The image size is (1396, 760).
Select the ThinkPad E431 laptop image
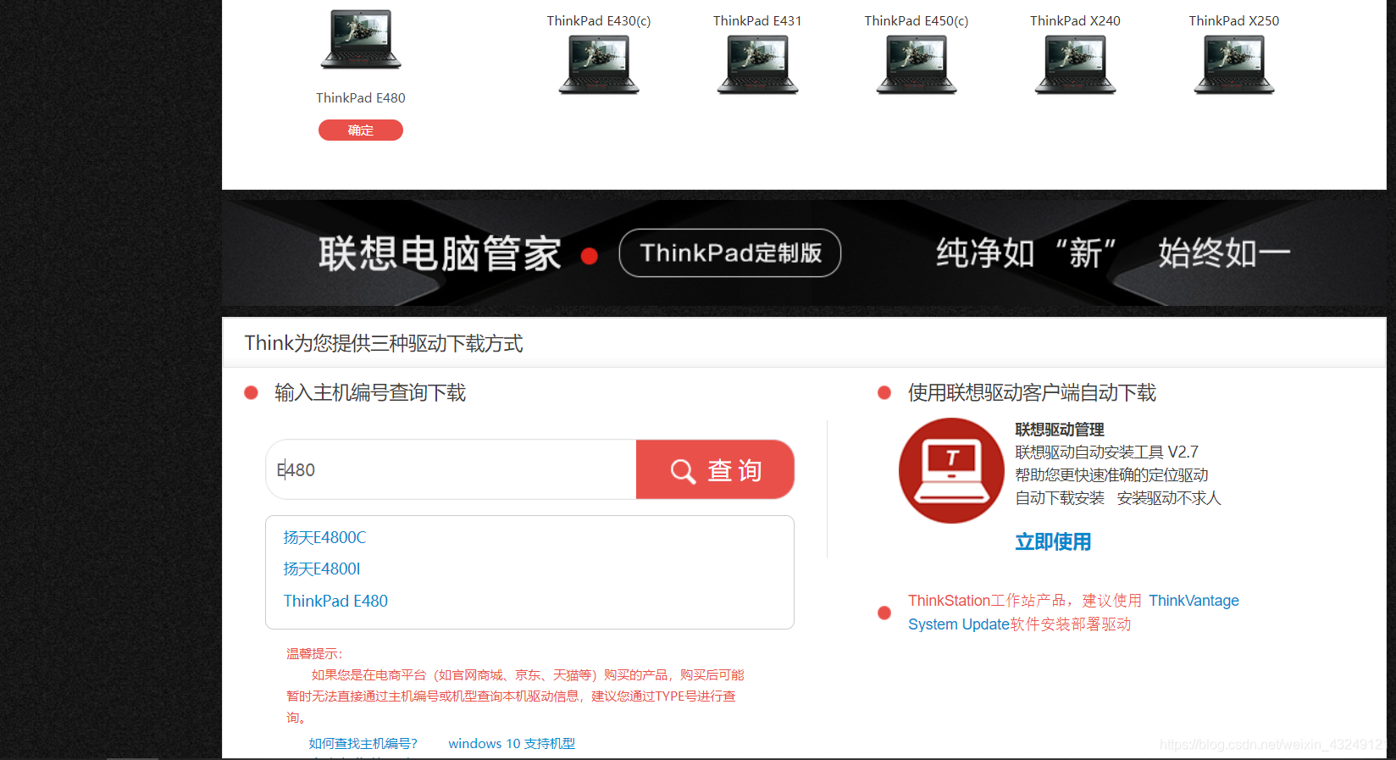(757, 65)
